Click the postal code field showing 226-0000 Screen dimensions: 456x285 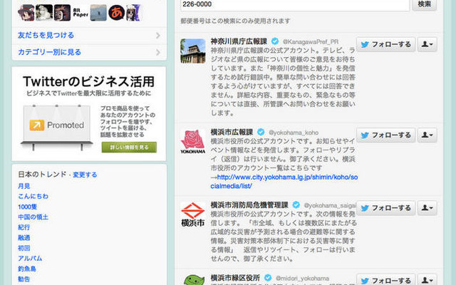(295, 4)
